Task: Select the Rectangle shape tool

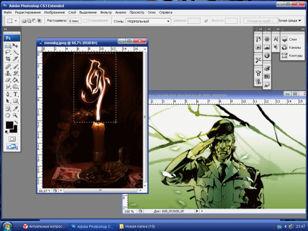Action: pyautogui.click(x=15, y=101)
